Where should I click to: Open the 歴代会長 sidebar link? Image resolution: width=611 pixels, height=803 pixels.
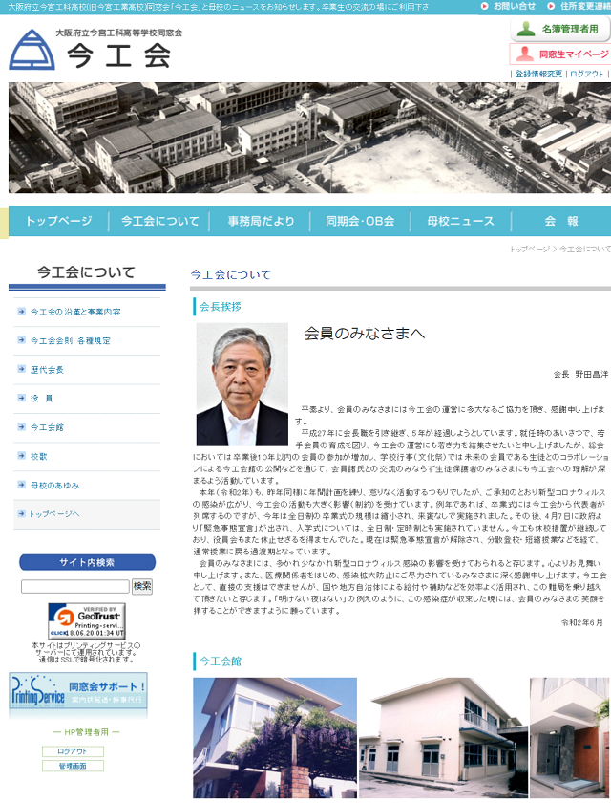47,370
